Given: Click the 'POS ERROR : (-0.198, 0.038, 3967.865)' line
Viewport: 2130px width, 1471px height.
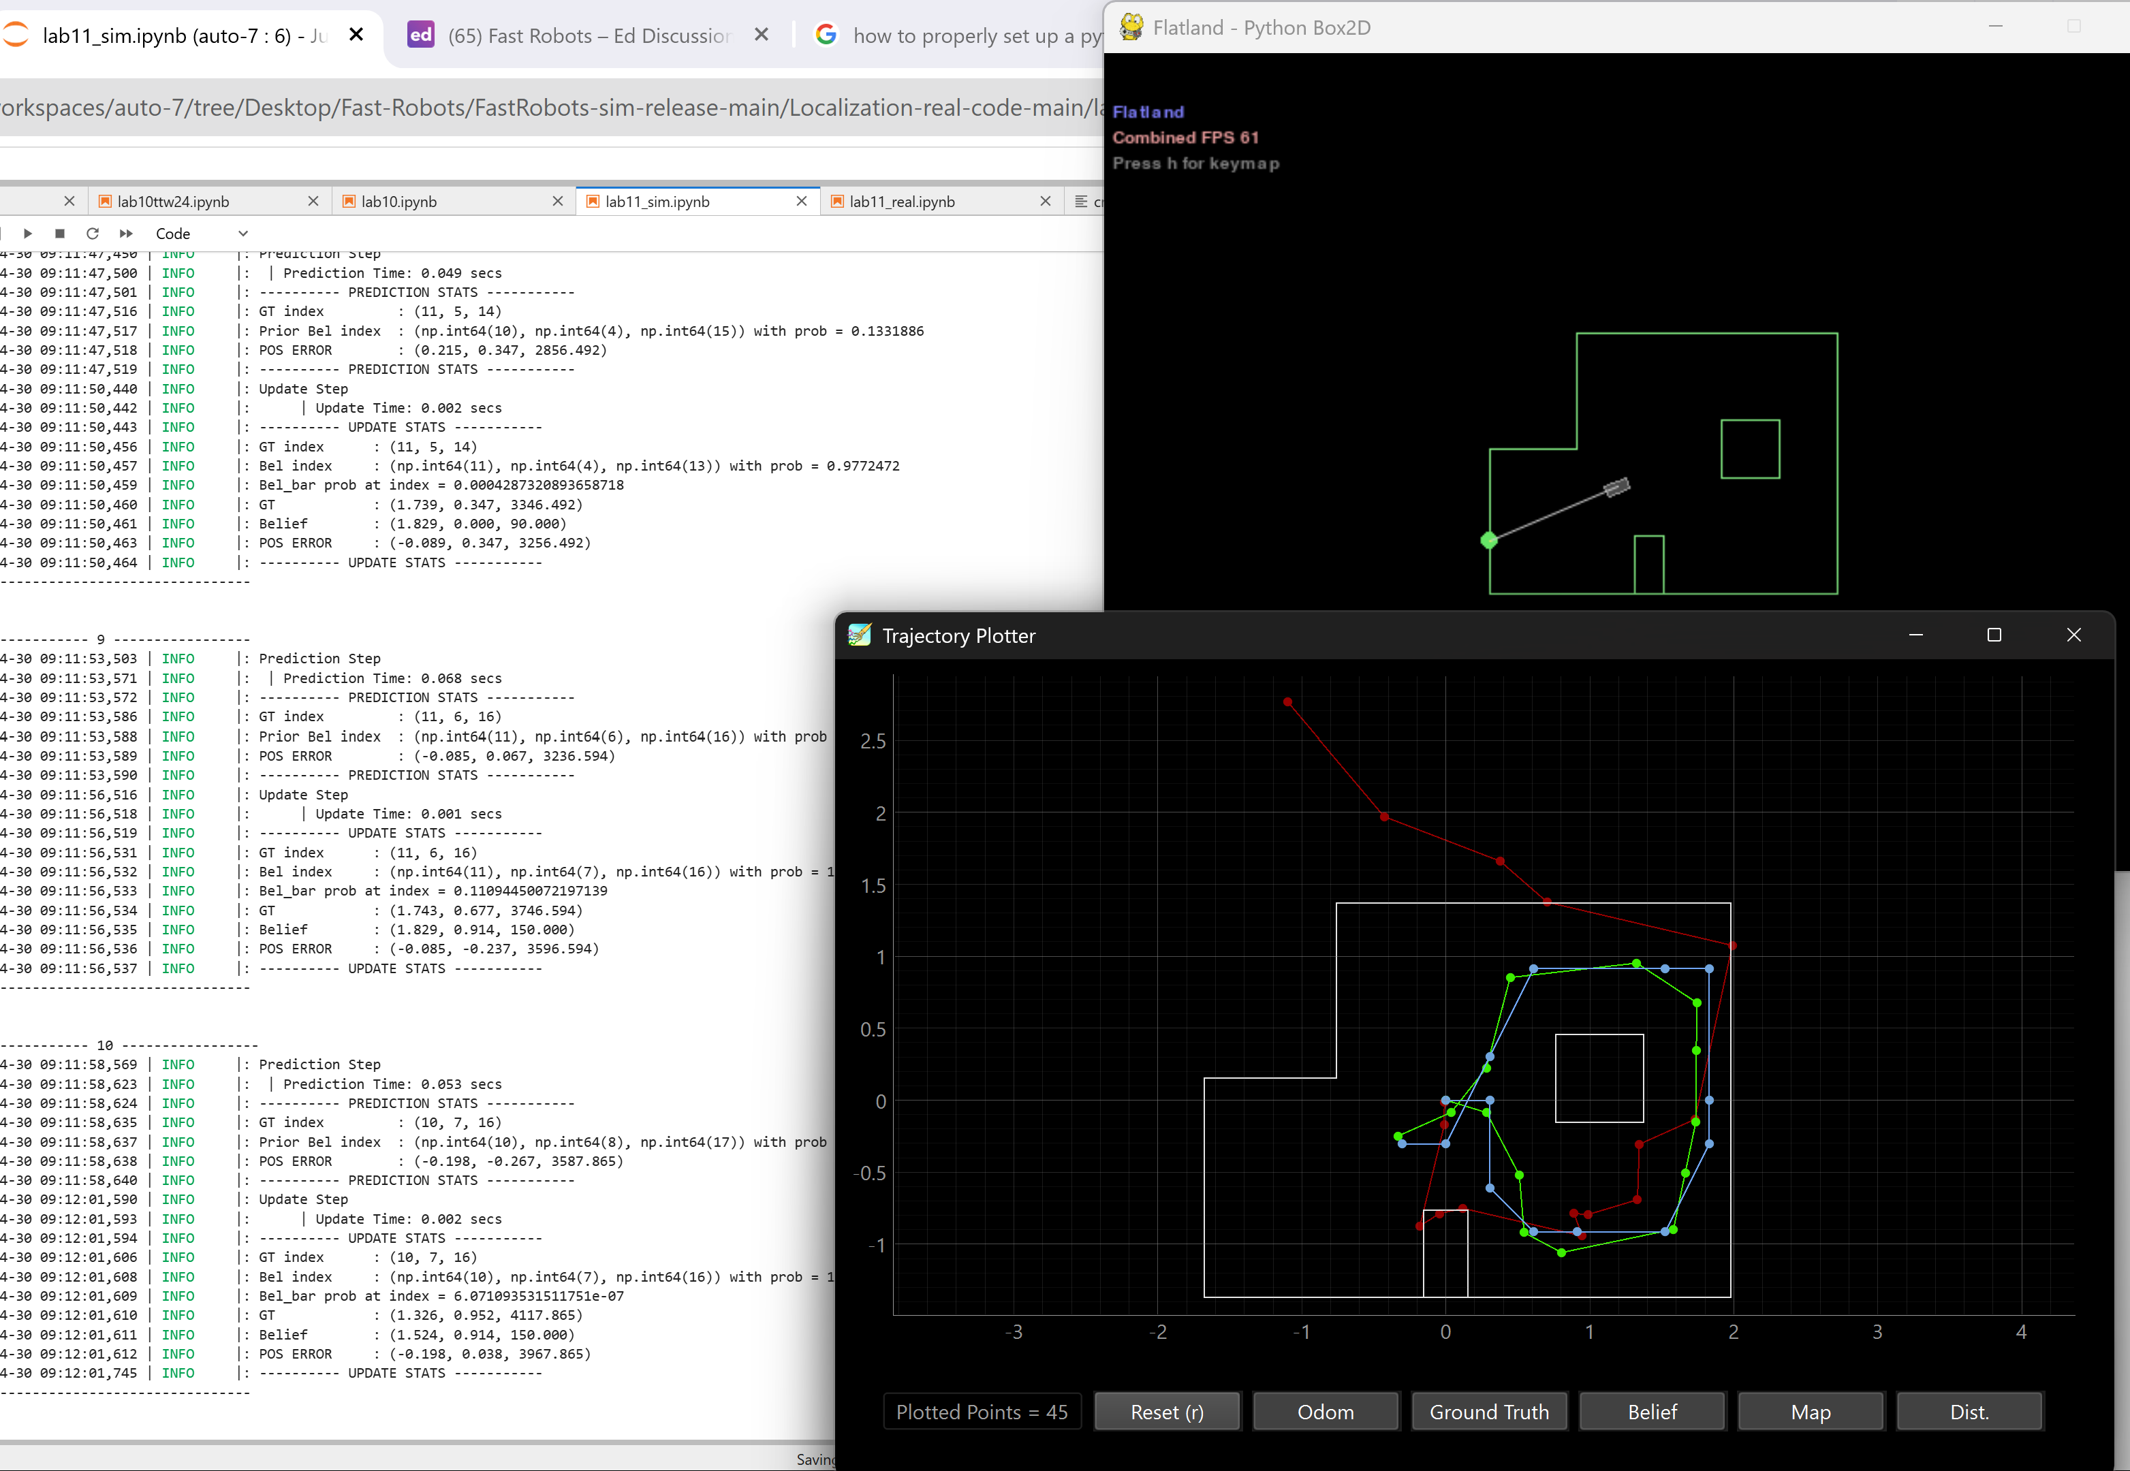Looking at the screenshot, I should click(x=425, y=1353).
